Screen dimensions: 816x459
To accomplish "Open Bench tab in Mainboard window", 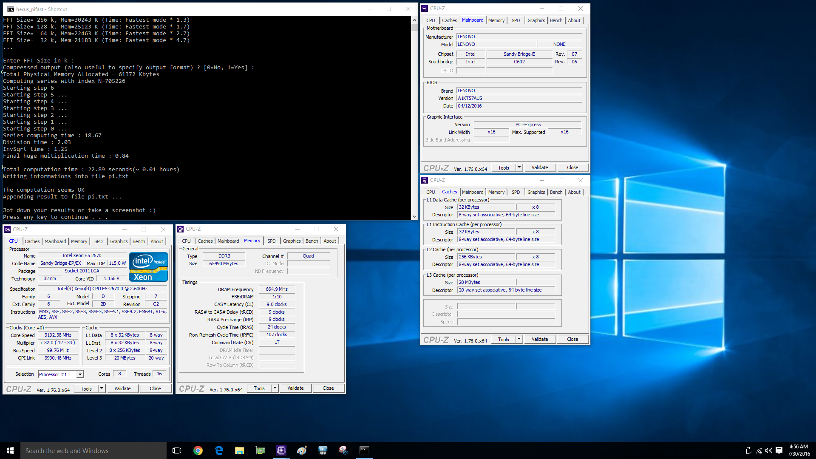I will coord(556,20).
